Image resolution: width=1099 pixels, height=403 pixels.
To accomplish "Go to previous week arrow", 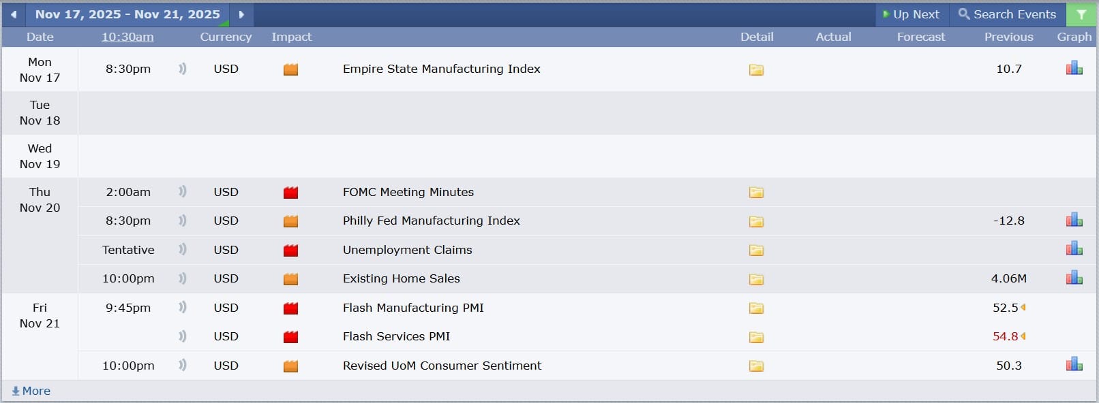I will (14, 14).
